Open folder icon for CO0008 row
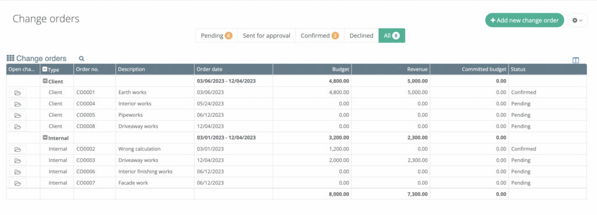This screenshot has width=597, height=215. 17,127
